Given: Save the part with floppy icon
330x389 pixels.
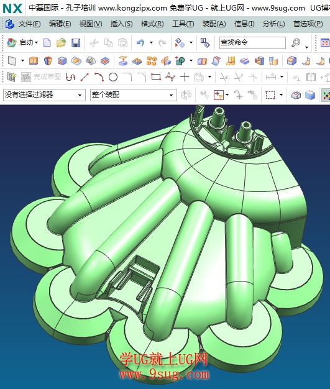Looking at the screenshot, I should pyautogui.click(x=76, y=43).
